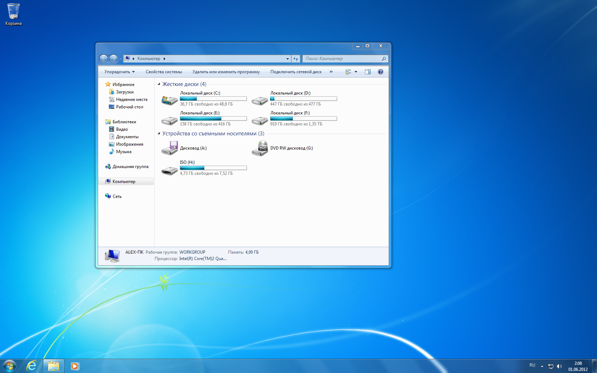Select the floppy drive (A:) icon

pos(170,148)
